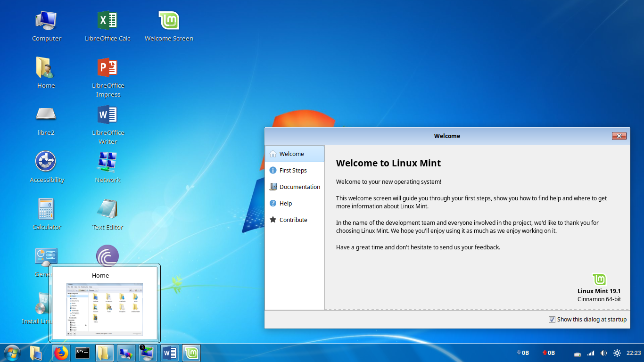Open the Calculator desktop shortcut

point(46,209)
